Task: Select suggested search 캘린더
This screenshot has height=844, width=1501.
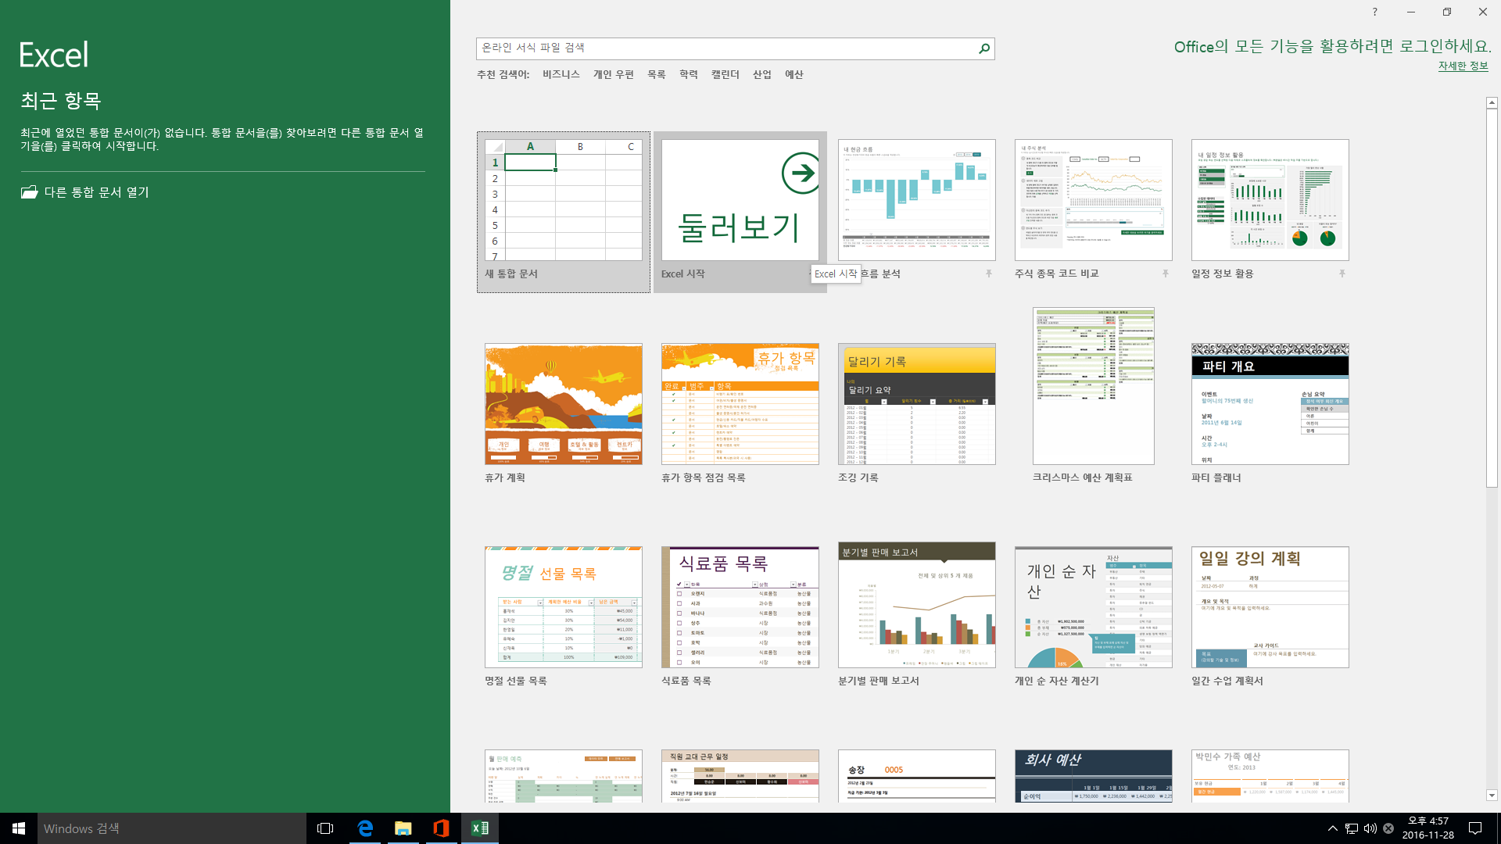Action: coord(725,74)
